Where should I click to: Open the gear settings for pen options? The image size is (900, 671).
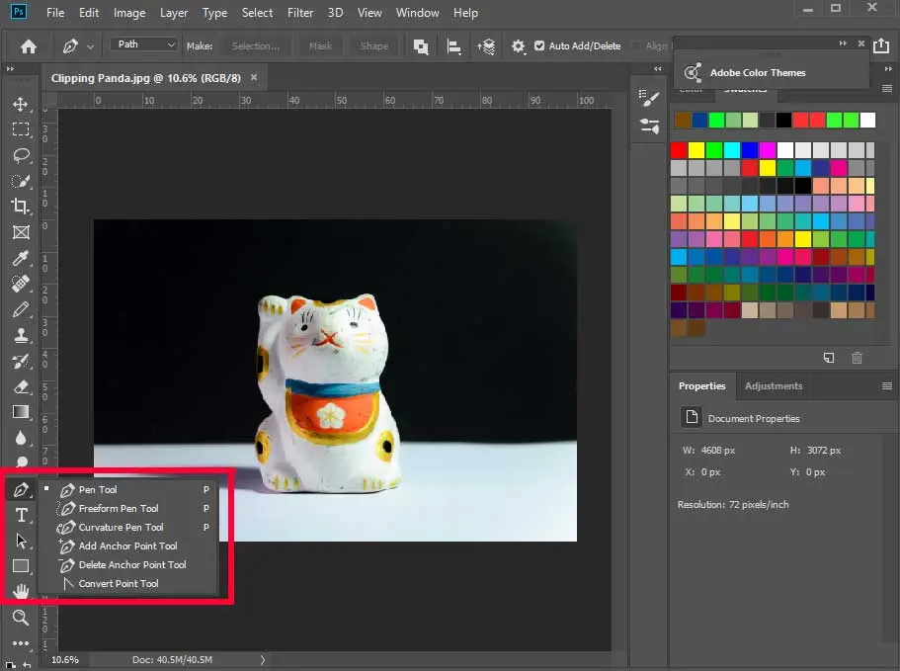518,45
